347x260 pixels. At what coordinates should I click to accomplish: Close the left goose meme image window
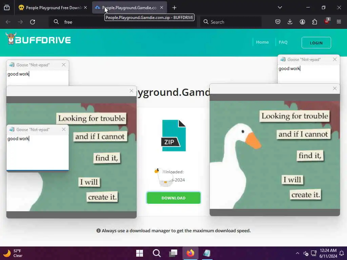[131, 91]
